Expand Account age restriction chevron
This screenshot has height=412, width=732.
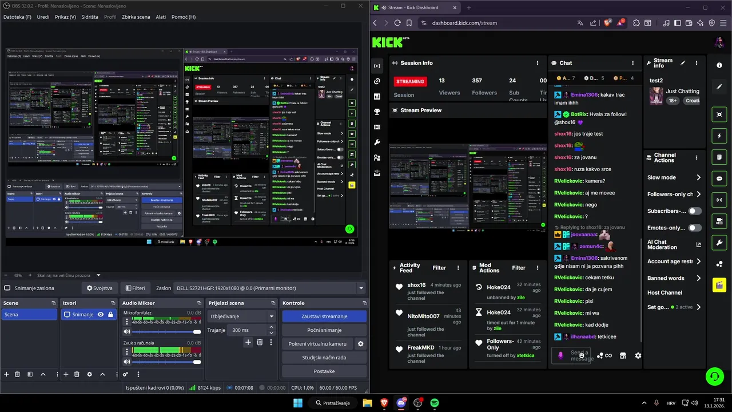(698, 262)
